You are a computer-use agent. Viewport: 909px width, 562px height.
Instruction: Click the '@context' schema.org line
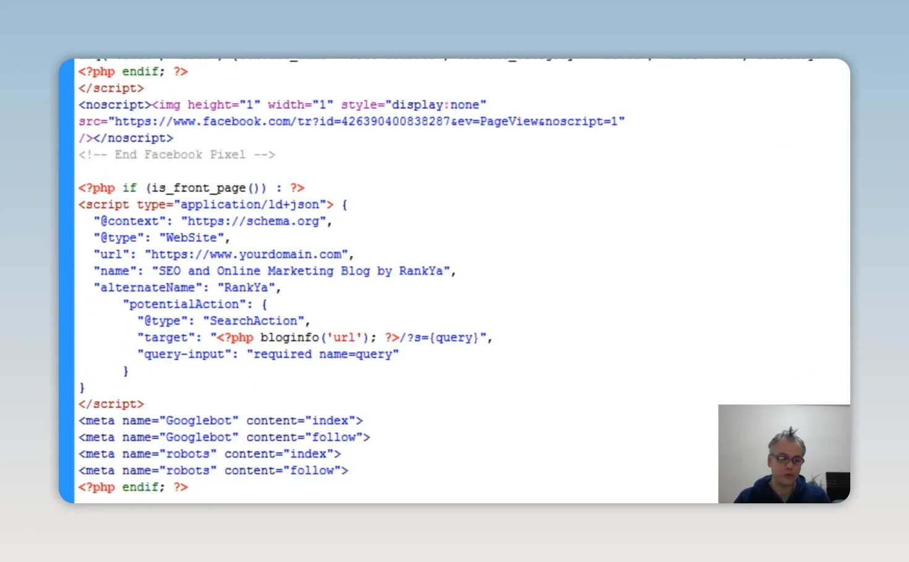(x=213, y=222)
